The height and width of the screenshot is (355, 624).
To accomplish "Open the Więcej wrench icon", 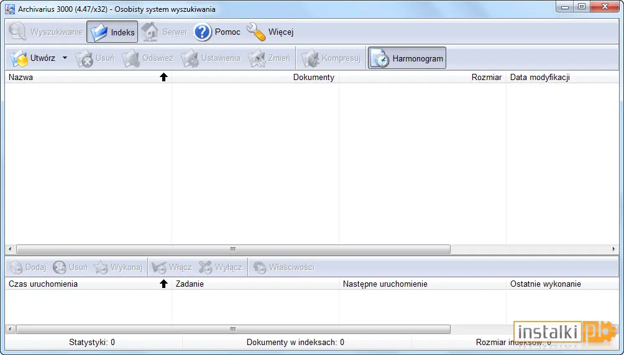I will click(x=256, y=32).
